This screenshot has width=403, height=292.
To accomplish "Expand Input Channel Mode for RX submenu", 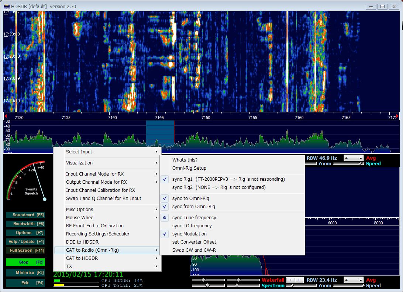I will (107, 174).
